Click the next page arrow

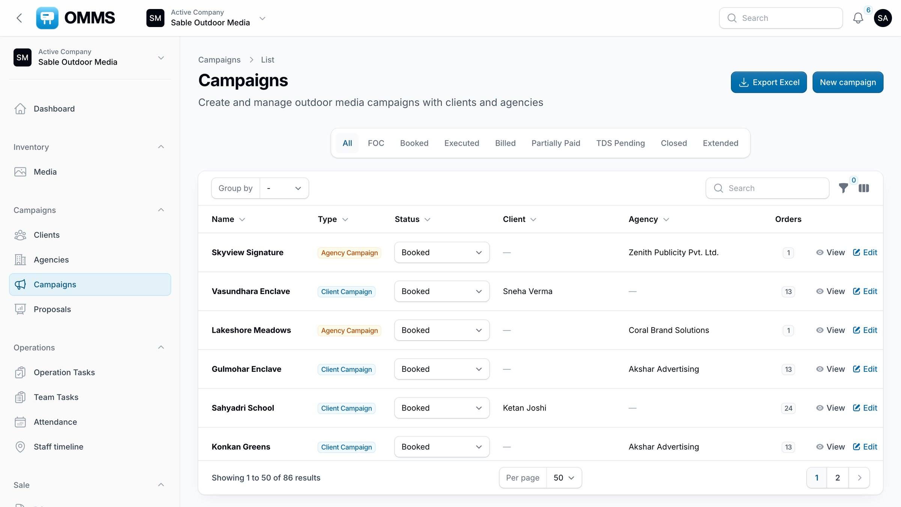859,478
